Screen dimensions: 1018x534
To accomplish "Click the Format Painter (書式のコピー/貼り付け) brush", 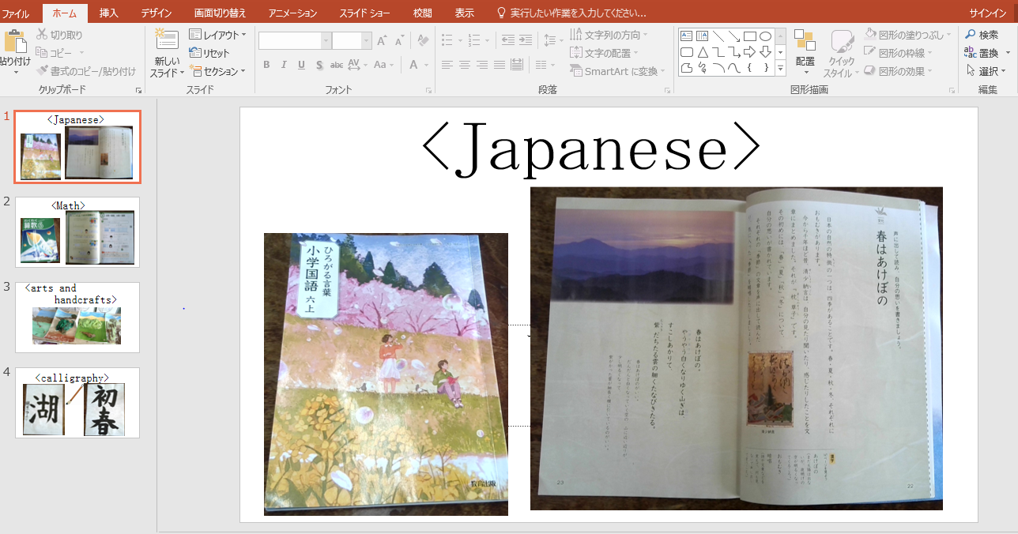I will (42, 71).
